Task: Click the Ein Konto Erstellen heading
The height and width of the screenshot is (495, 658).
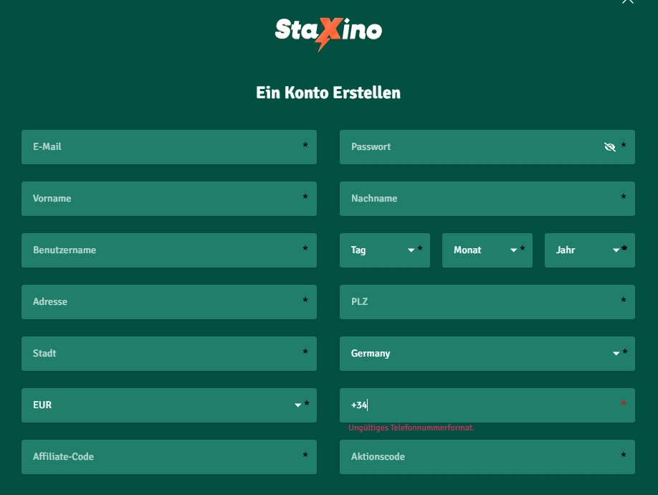Action: 328,93
